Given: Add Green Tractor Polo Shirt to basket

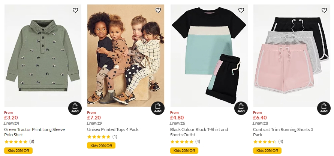Looking at the screenshot, I should 75,108.
